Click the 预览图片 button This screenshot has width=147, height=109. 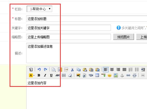click(123, 37)
